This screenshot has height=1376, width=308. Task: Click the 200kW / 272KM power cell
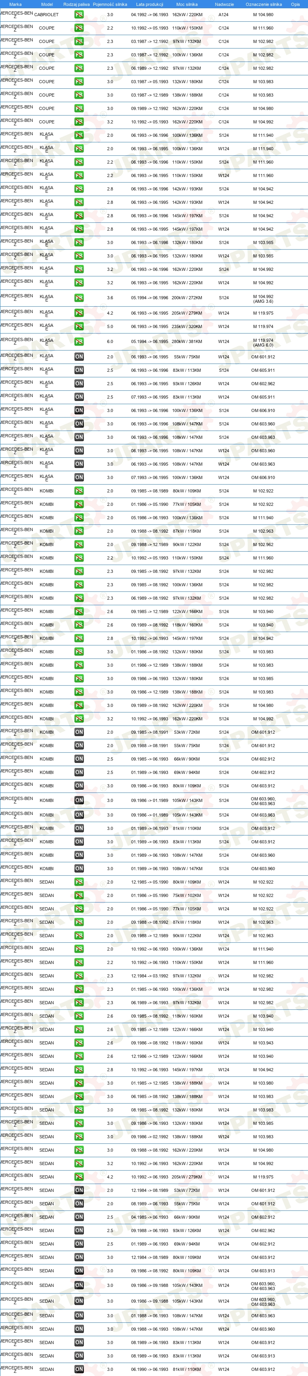coord(187,298)
